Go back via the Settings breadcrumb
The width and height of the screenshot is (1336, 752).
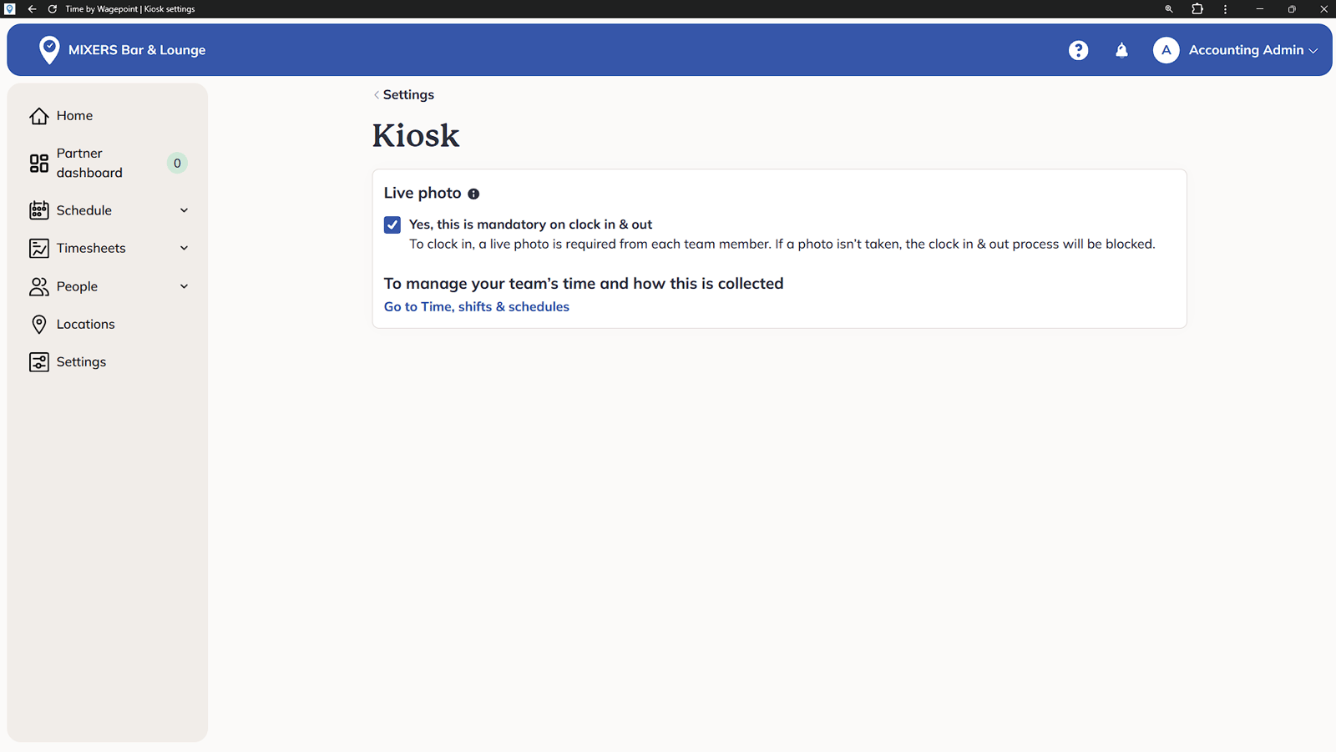click(404, 94)
